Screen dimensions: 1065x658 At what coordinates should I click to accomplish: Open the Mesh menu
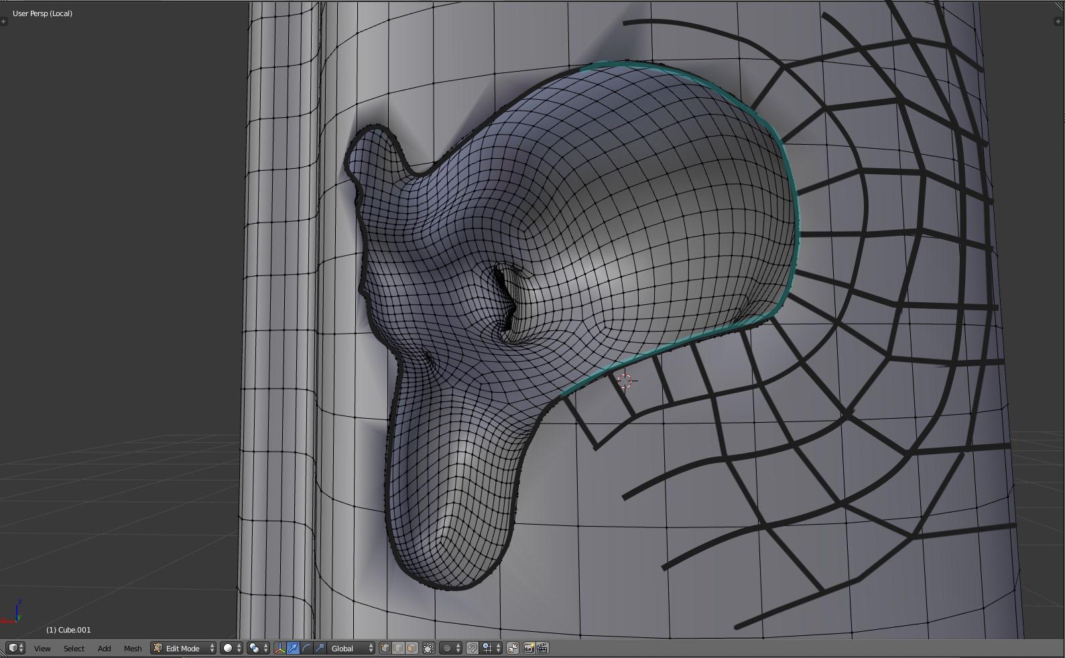pos(133,649)
